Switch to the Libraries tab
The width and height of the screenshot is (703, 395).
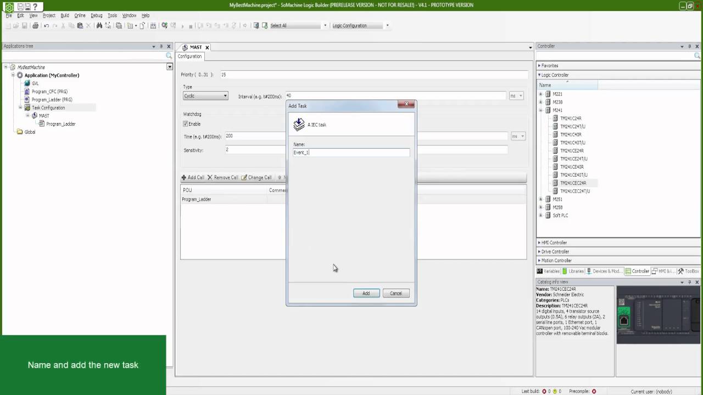(x=573, y=271)
